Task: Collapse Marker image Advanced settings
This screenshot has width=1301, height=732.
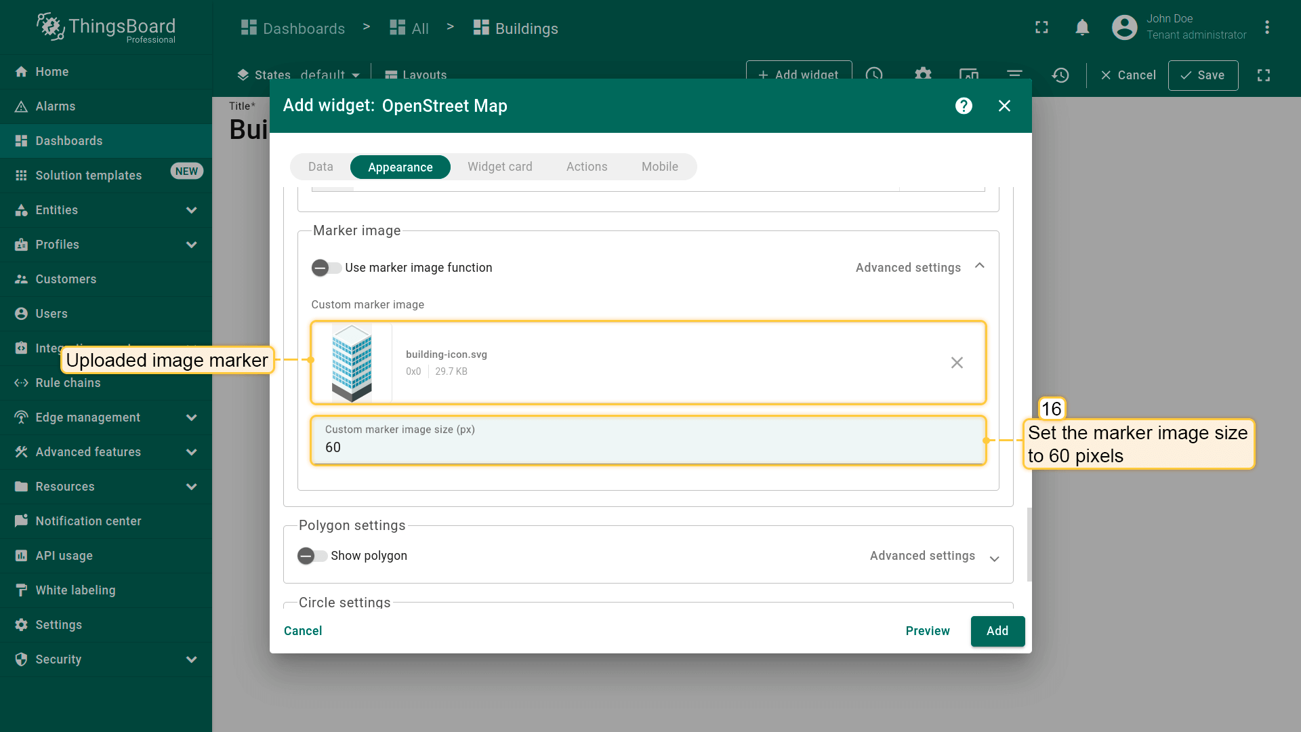Action: [979, 266]
